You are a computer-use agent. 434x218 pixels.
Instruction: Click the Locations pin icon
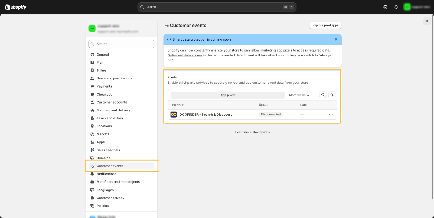[92, 126]
